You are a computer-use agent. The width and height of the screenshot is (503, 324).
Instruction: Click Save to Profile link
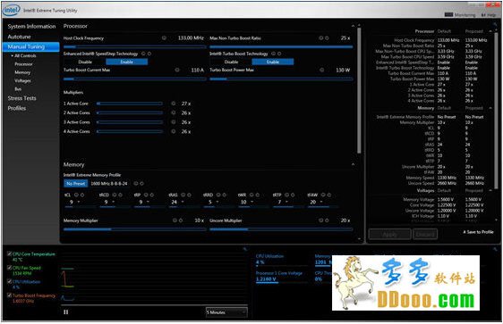(x=478, y=232)
